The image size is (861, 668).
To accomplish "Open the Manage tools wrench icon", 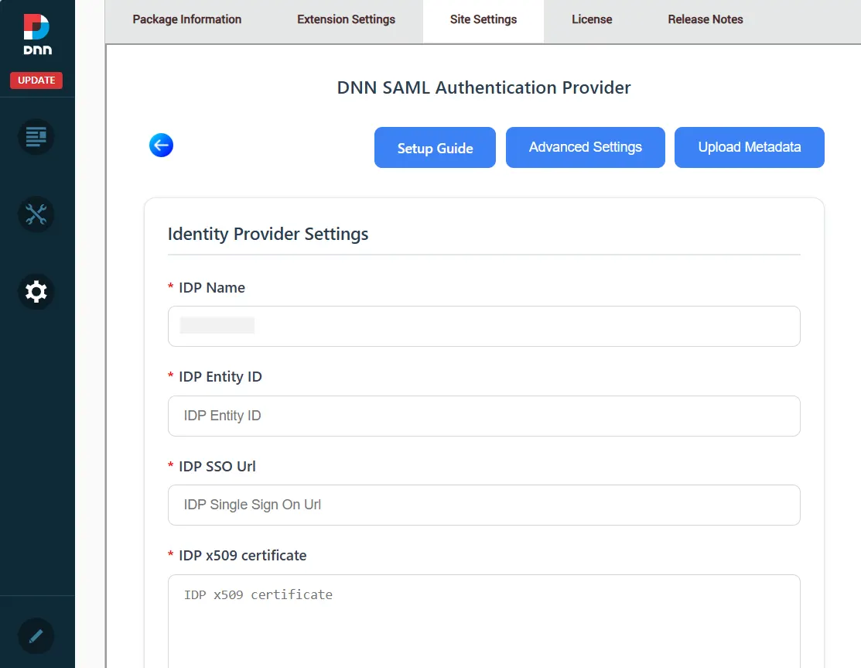I will click(36, 214).
